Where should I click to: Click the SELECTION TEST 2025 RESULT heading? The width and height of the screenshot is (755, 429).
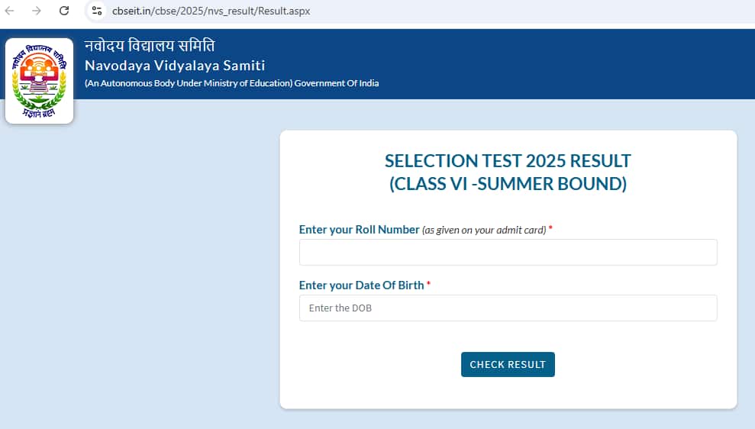point(508,161)
